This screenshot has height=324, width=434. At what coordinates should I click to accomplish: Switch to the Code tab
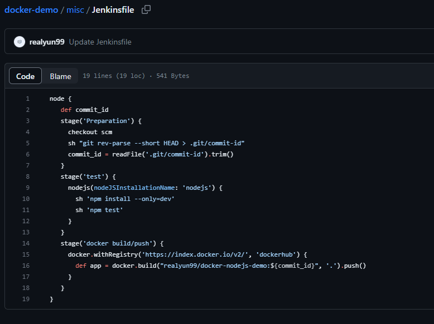(x=26, y=76)
